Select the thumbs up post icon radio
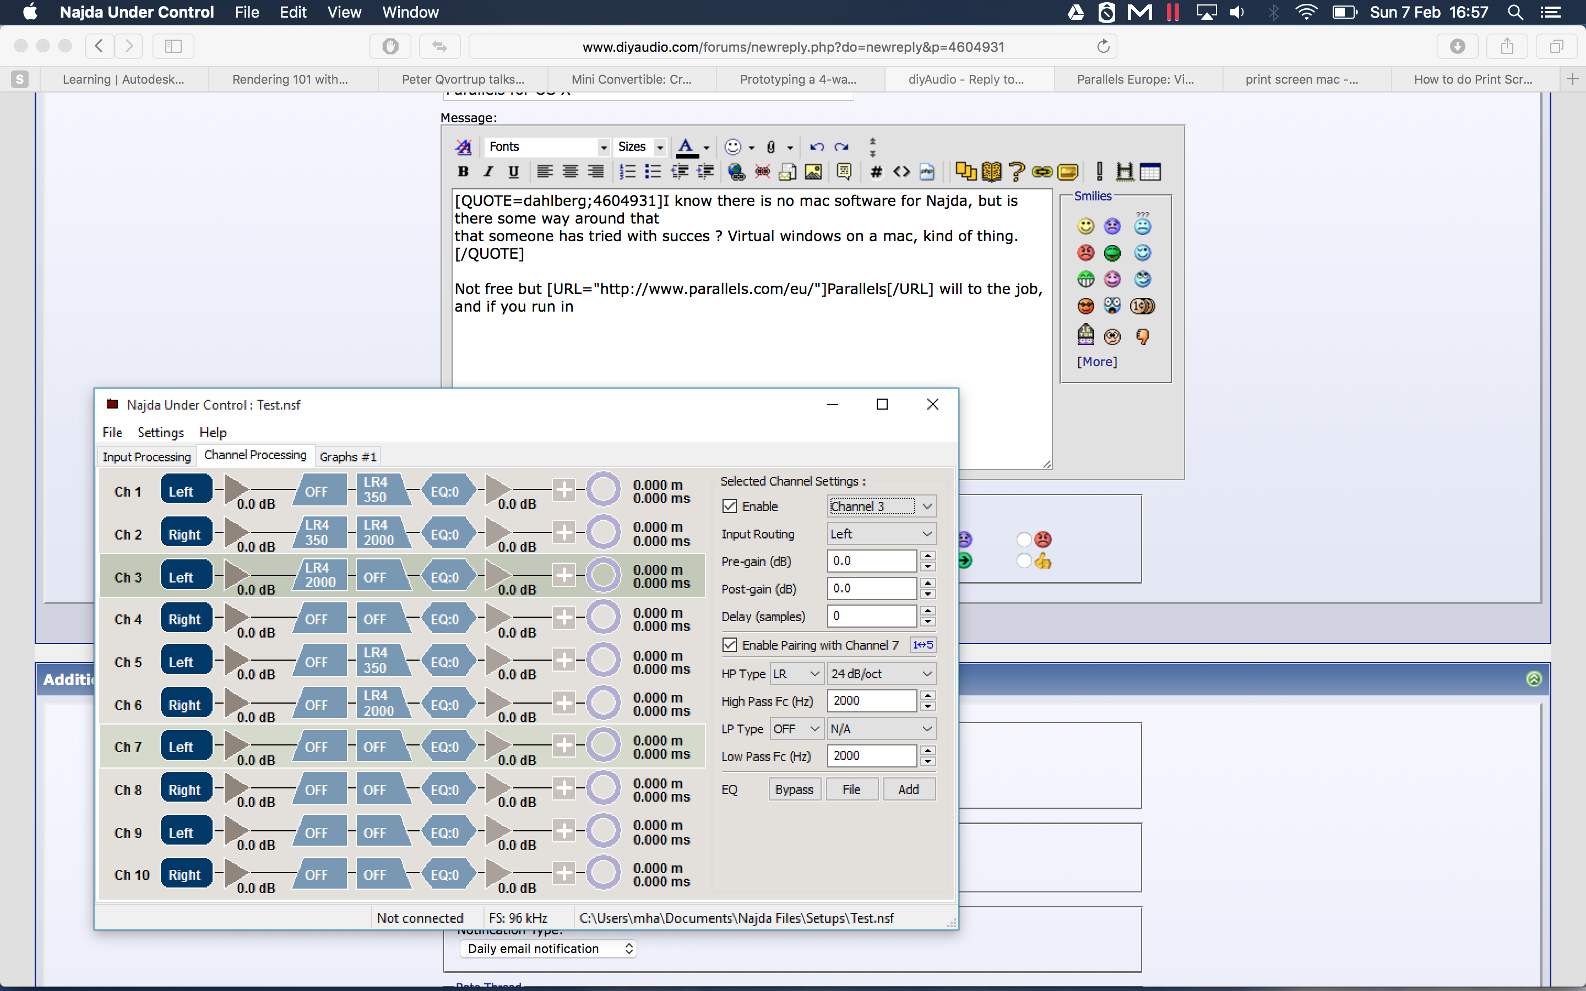This screenshot has width=1586, height=991. pos(1024,561)
